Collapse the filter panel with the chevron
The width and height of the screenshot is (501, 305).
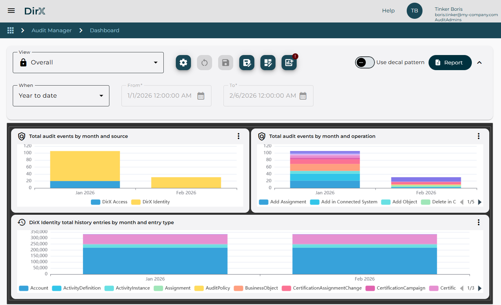pyautogui.click(x=480, y=62)
